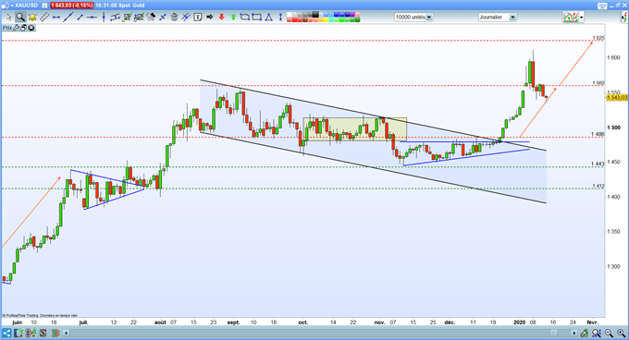Viewport: 629px width, 340px height.
Task: Select the ruler measurement tool
Action: (44, 18)
